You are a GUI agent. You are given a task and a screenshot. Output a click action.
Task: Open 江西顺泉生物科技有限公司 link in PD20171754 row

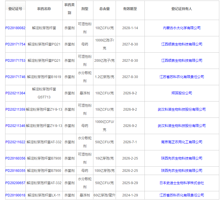[x=182, y=44]
